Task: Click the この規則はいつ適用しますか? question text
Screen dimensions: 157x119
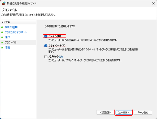Action: point(60,26)
